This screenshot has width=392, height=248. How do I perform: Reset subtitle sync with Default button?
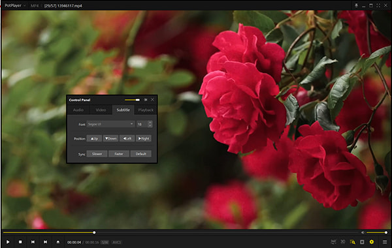(x=141, y=154)
